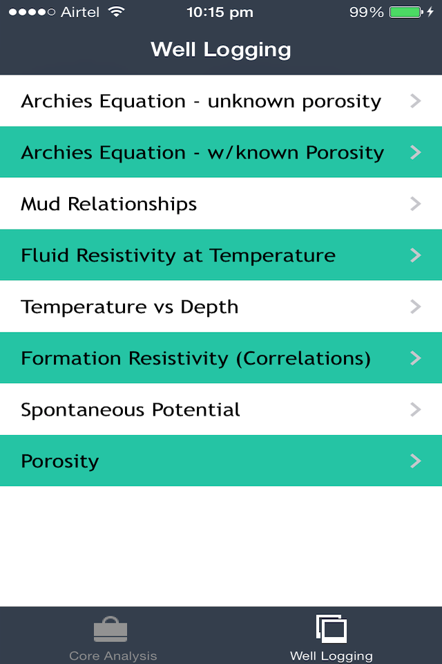Tap chevron next to Fluid Resistivity at Temperature
Viewport: 442px width, 664px height.
tap(415, 255)
